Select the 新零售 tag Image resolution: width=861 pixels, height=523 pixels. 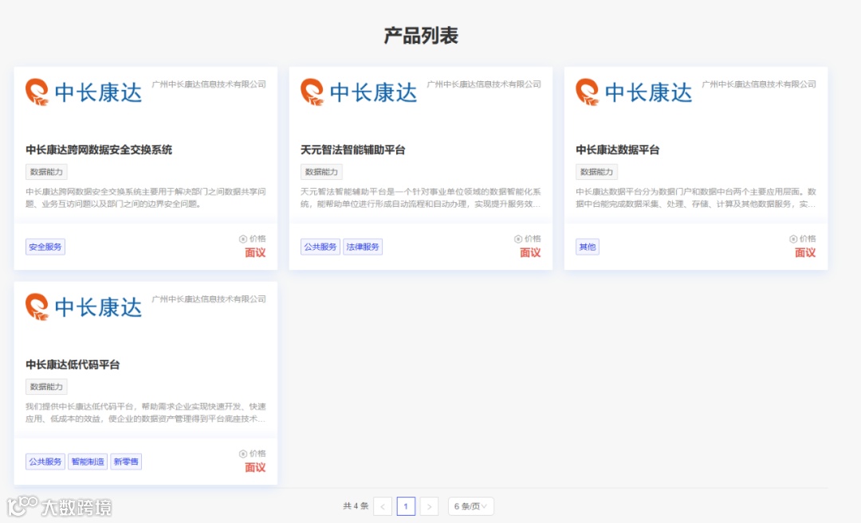tap(126, 462)
